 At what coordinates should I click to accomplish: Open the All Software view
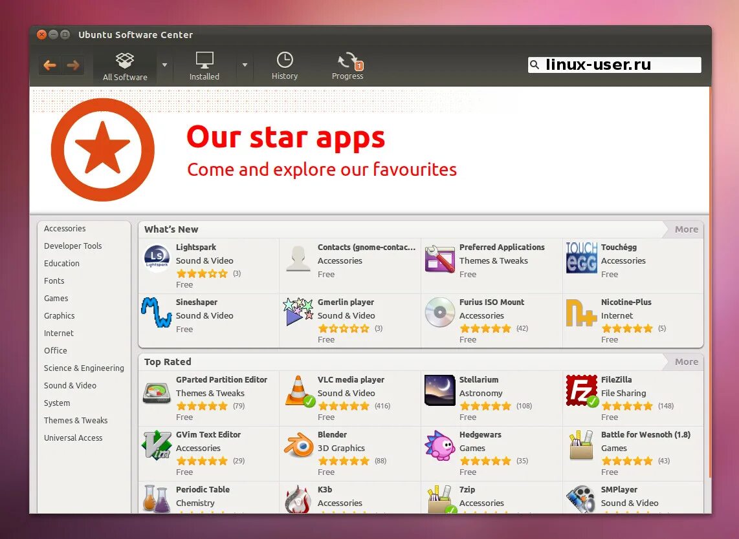[x=125, y=67]
